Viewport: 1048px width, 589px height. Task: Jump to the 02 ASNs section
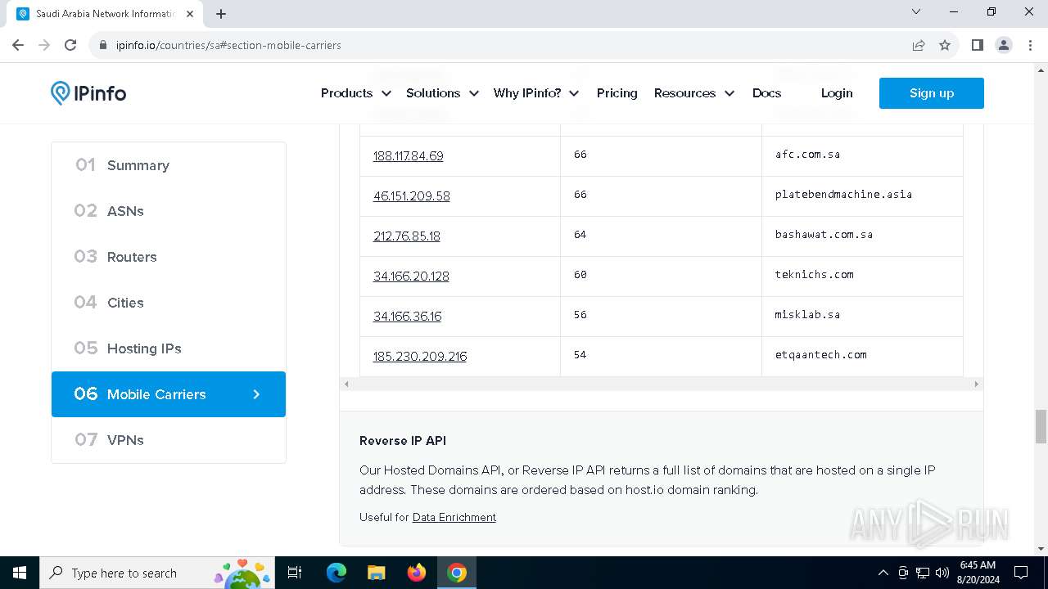(169, 211)
